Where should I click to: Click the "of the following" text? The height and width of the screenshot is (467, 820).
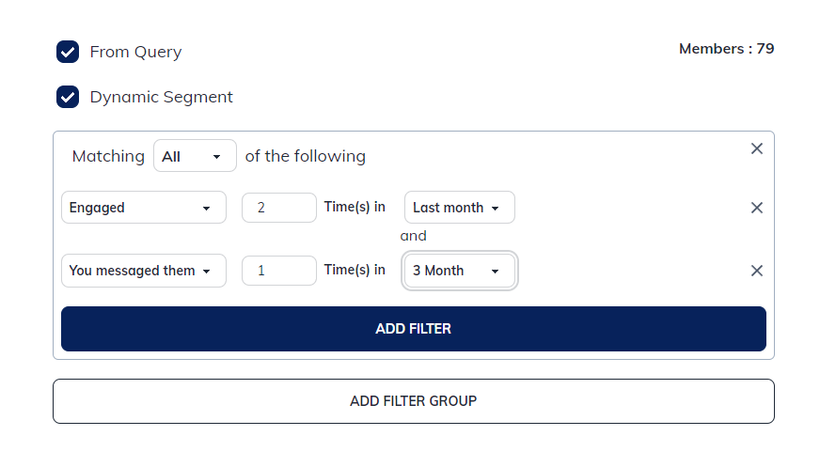click(x=305, y=156)
